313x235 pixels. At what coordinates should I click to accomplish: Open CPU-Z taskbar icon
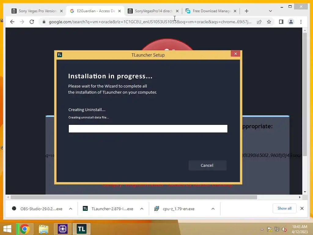pos(62,229)
